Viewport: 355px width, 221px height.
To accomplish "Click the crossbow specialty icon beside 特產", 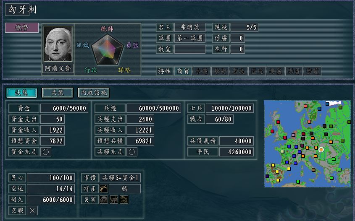I will (104, 189).
